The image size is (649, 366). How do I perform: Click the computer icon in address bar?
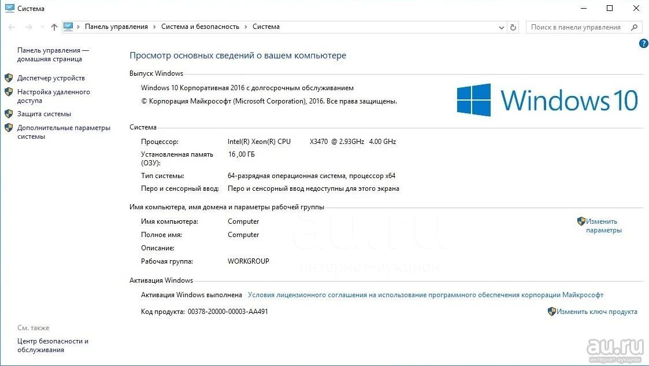[x=68, y=27]
